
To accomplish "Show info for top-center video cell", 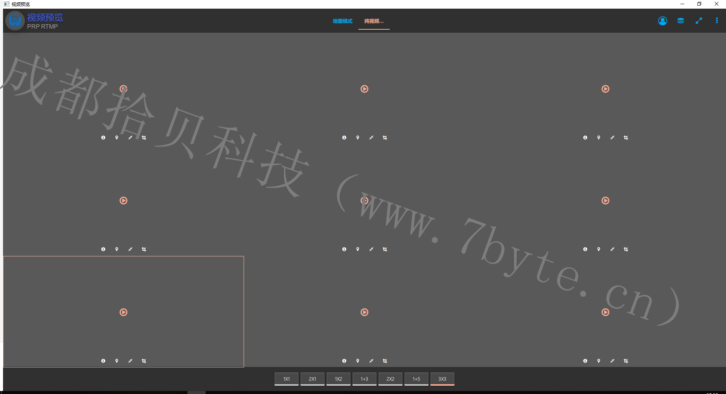I will pyautogui.click(x=344, y=138).
